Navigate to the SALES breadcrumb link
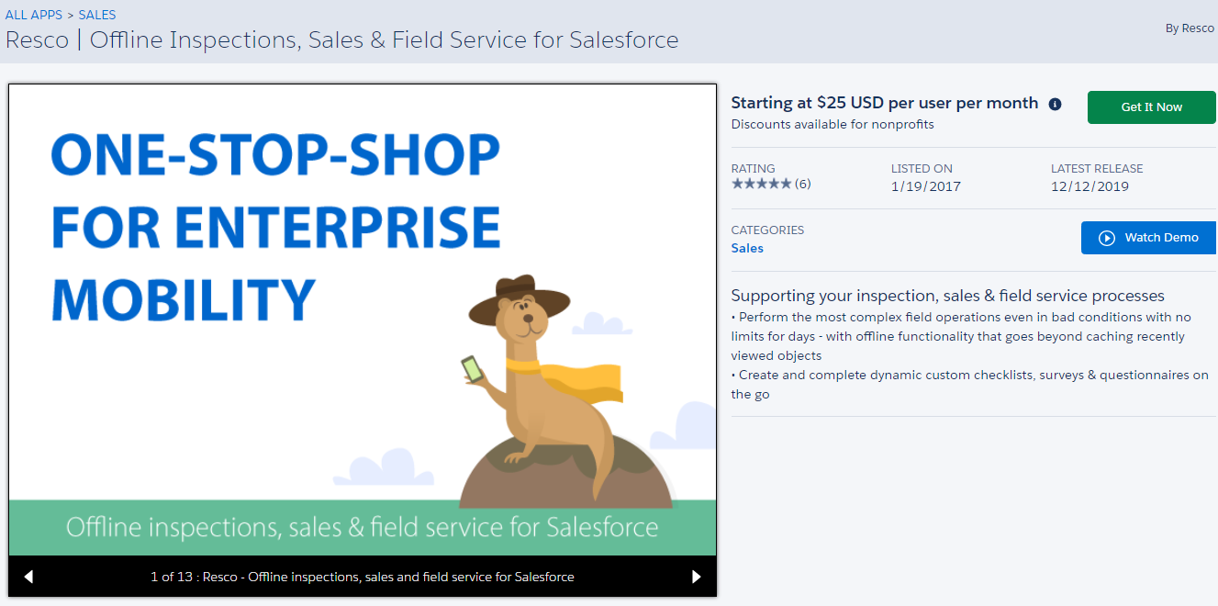 (x=97, y=15)
